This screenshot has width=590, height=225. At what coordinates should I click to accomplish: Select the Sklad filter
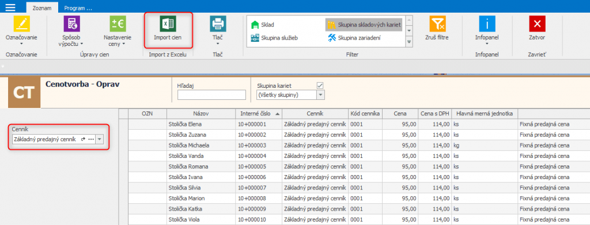click(x=263, y=25)
